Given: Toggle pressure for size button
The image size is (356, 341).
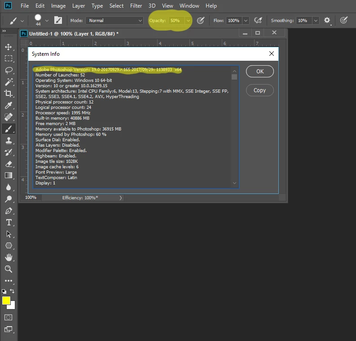Looking at the screenshot, I should (344, 20).
